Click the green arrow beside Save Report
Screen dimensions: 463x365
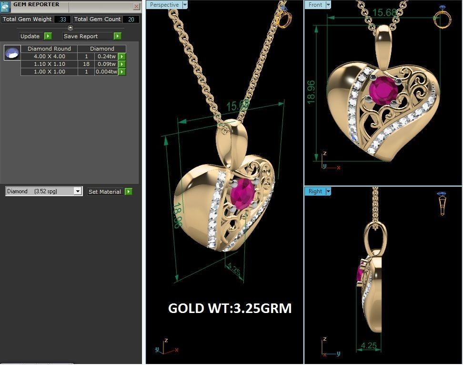point(118,36)
